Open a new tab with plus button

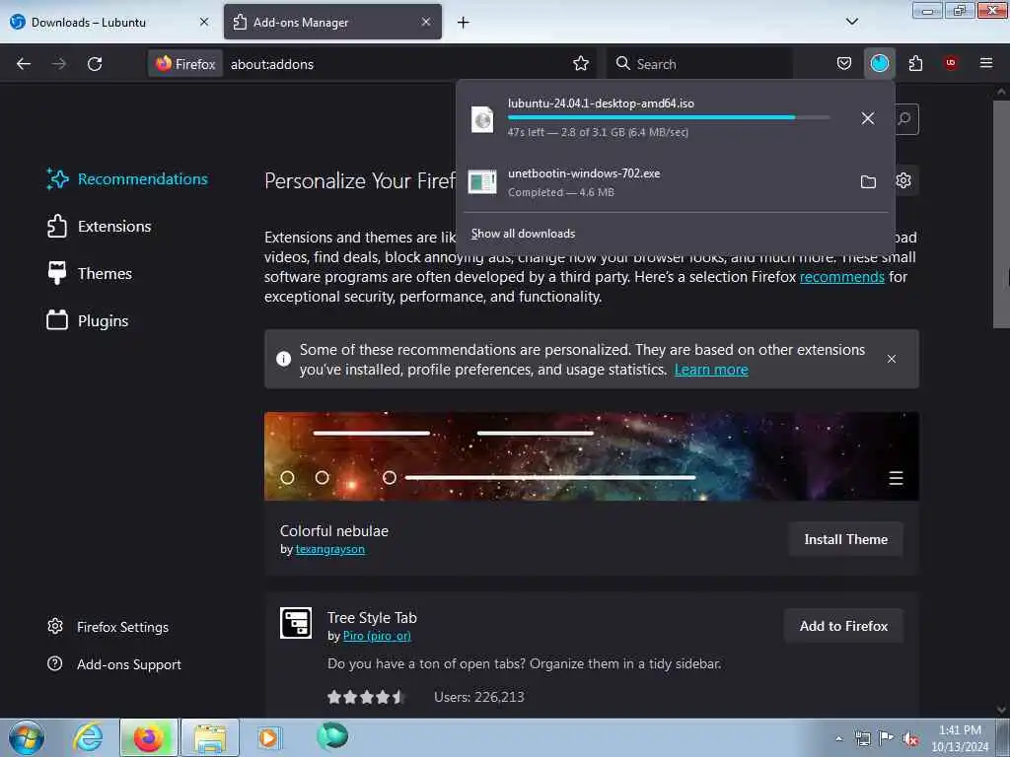[464, 23]
